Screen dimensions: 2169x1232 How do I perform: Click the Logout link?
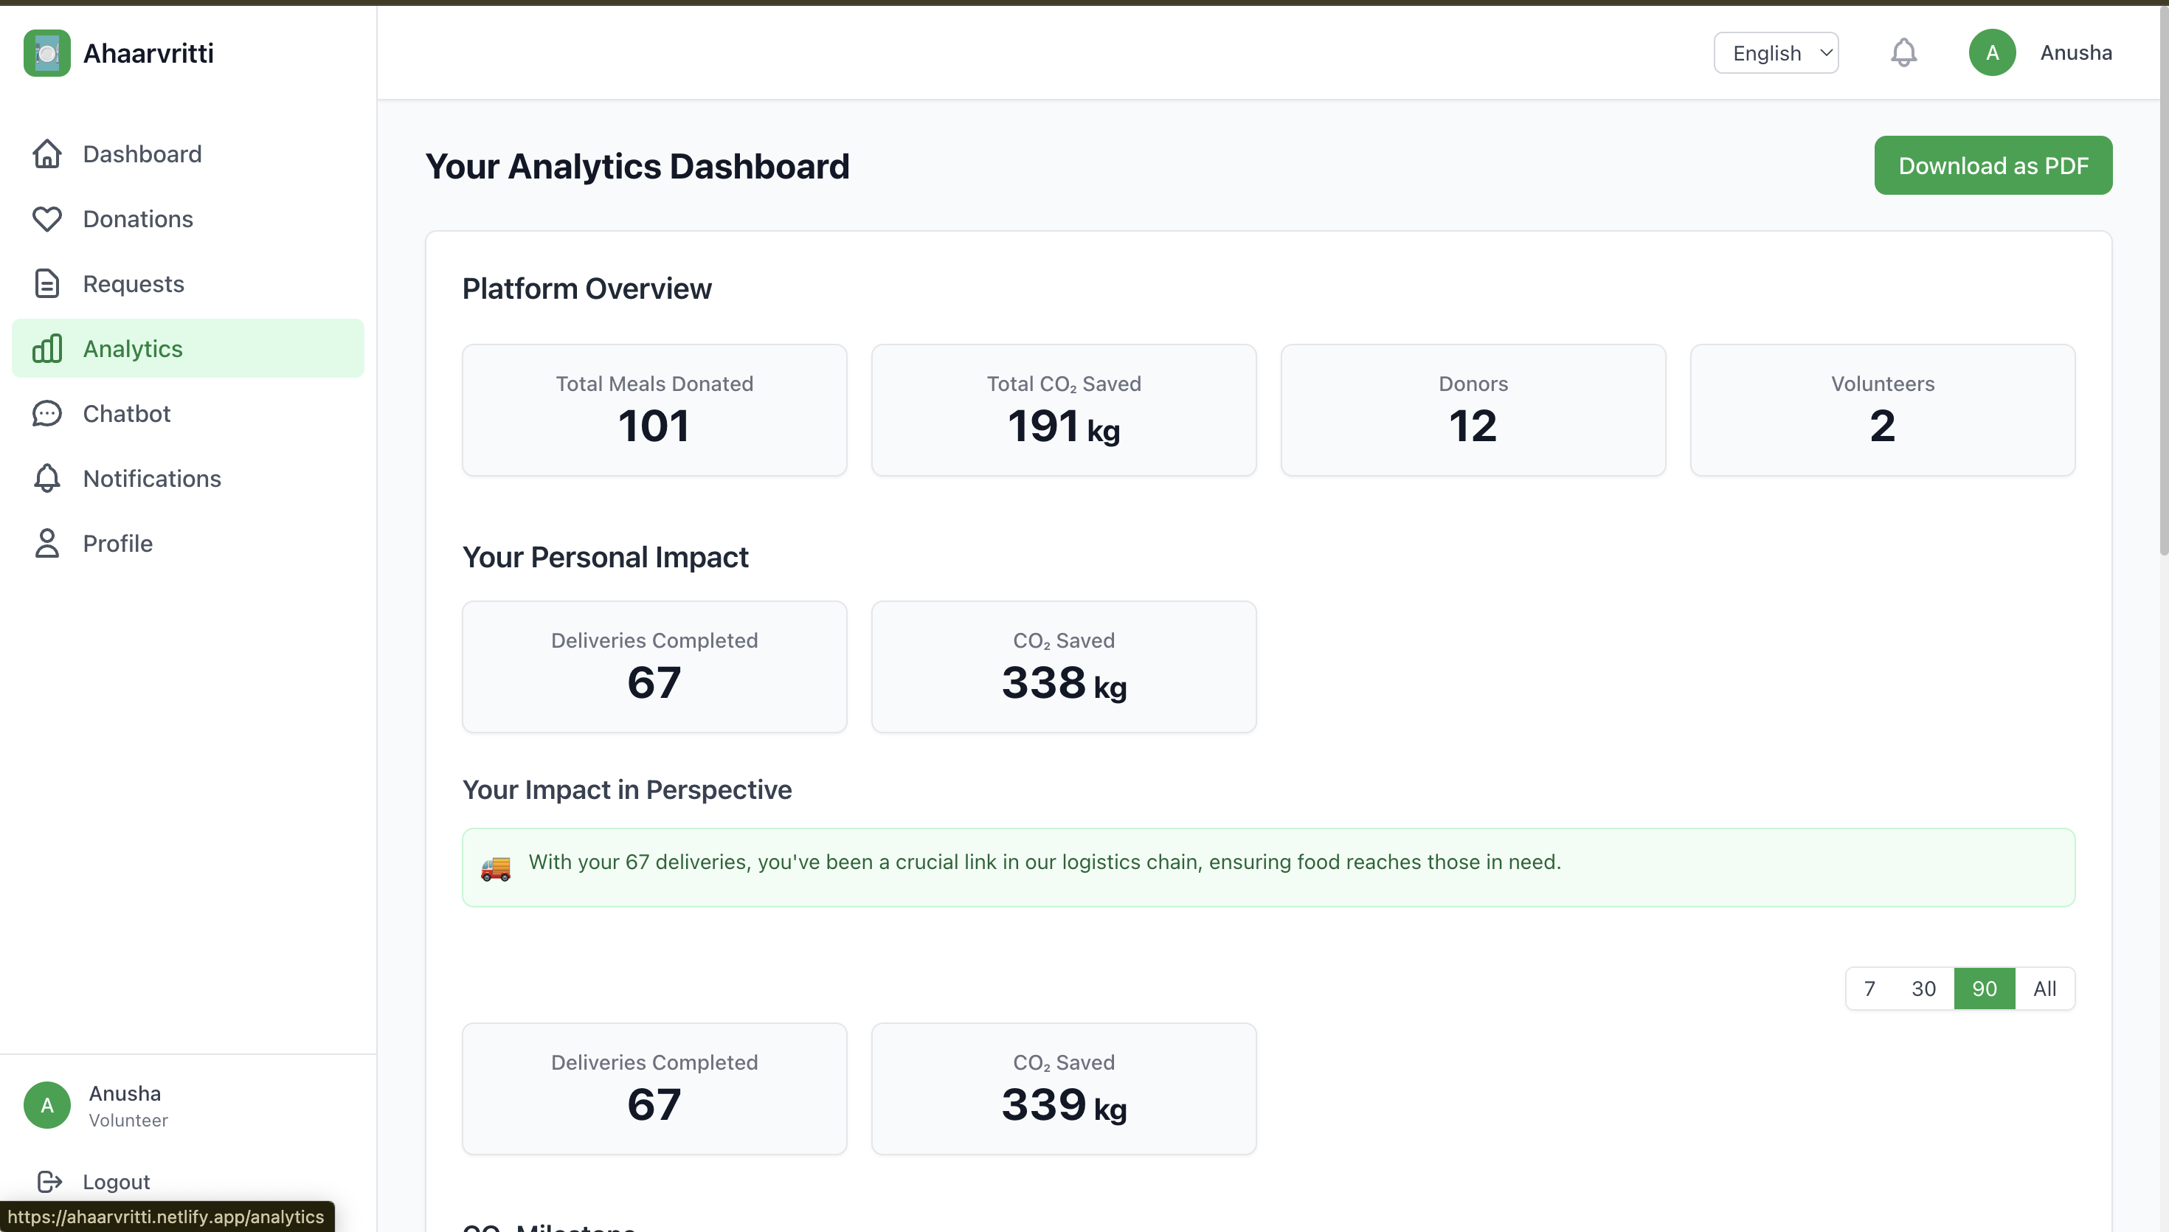tap(117, 1181)
